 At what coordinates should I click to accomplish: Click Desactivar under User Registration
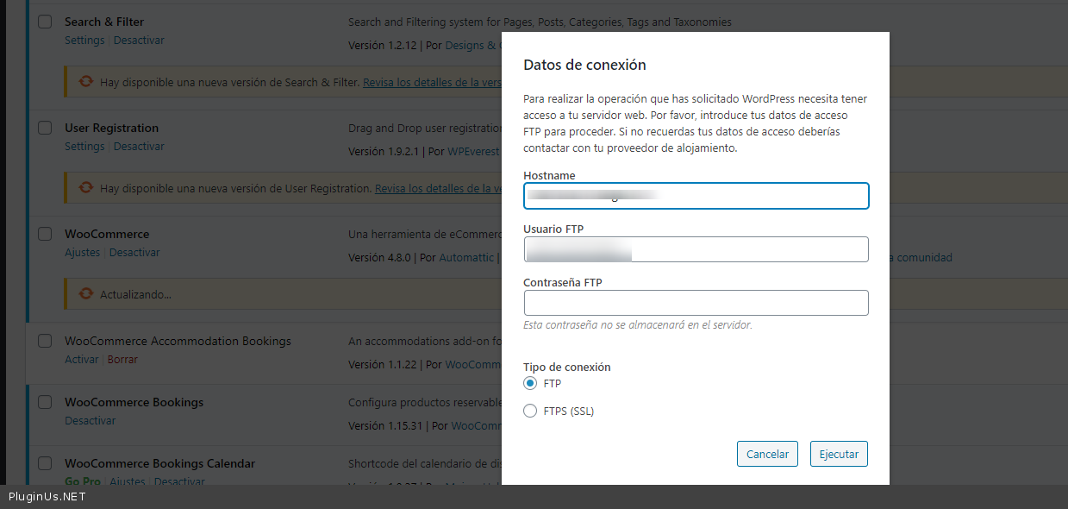coord(139,147)
